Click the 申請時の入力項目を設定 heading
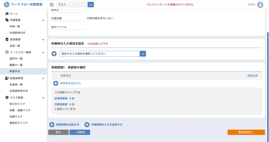 pos(68,43)
